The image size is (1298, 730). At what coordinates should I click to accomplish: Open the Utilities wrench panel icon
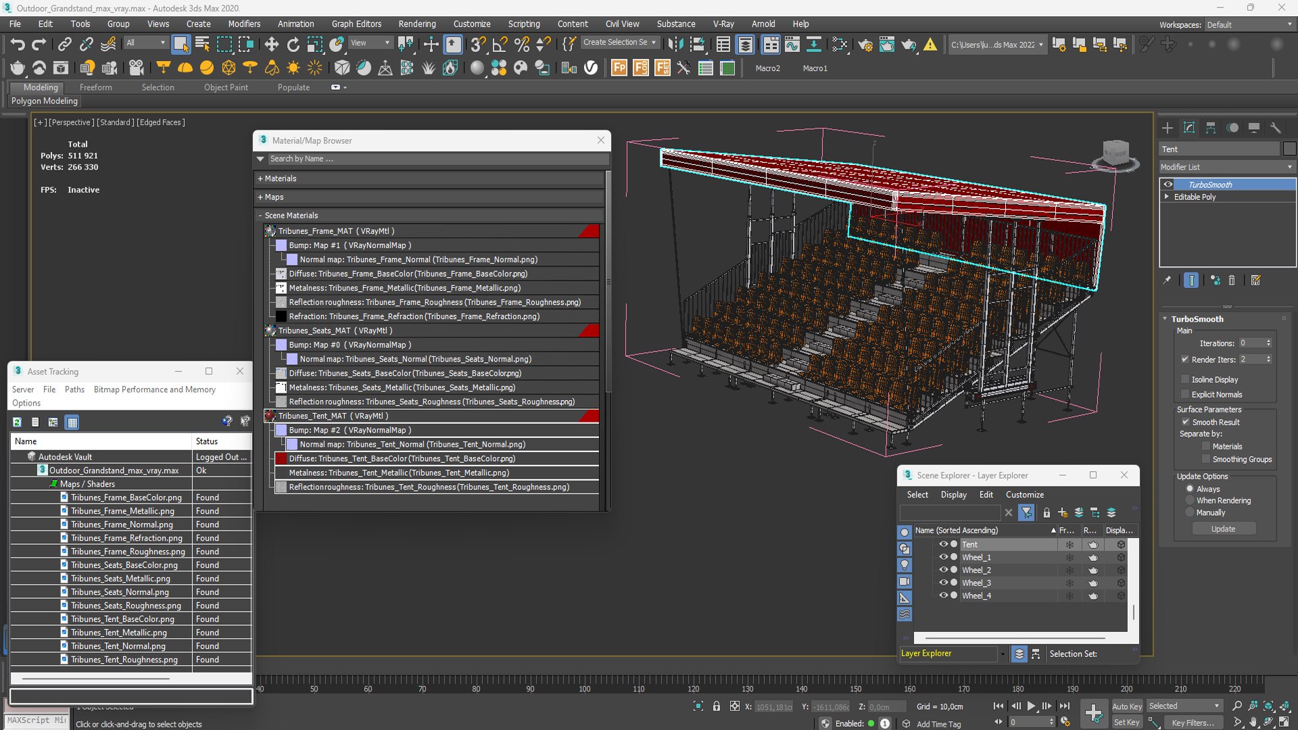pyautogui.click(x=1276, y=128)
